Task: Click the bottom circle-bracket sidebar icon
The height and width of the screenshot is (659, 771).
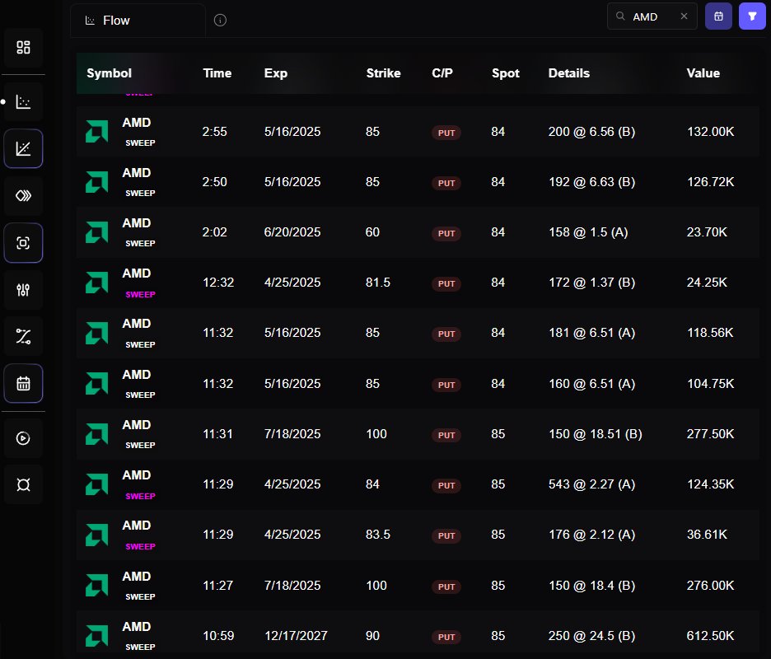Action: 23,485
